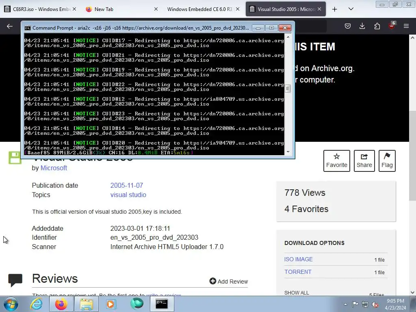Click Command Prompt scrollbar down arrow
416x312 pixels.
[x=288, y=152]
